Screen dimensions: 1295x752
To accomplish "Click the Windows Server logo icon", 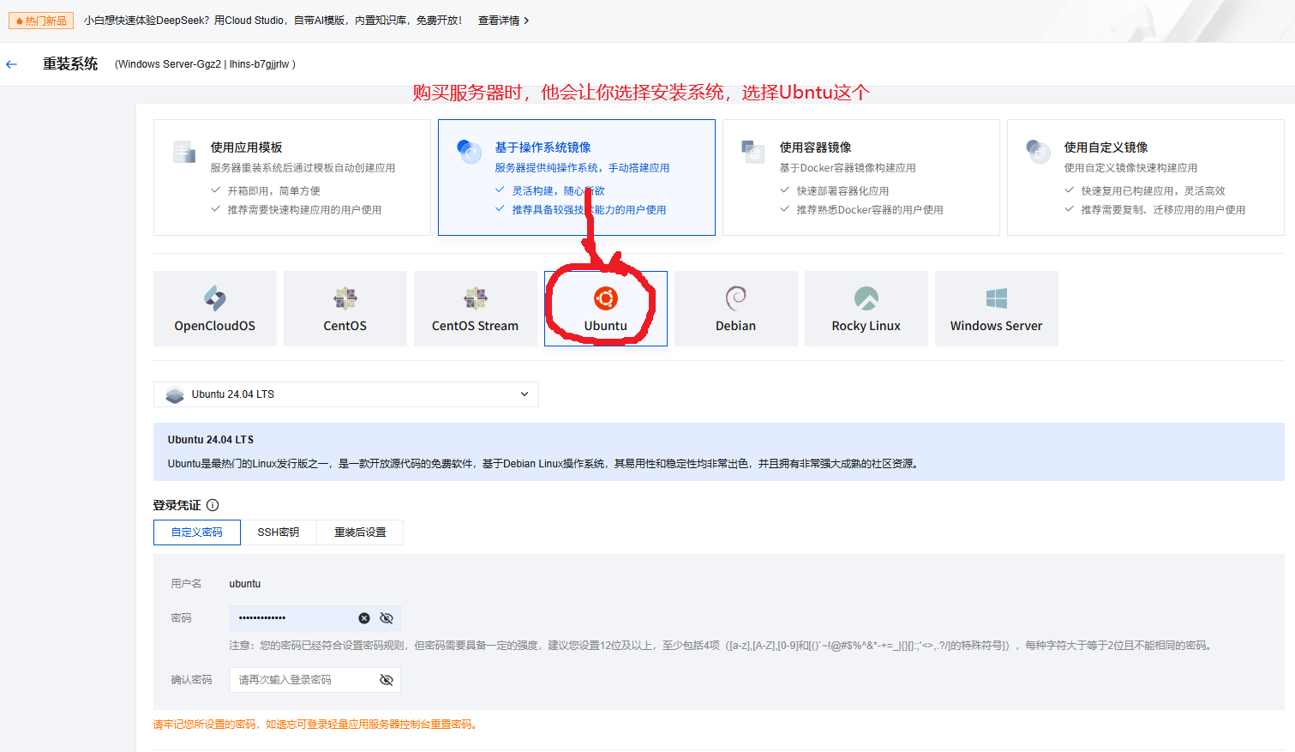I will click(997, 298).
